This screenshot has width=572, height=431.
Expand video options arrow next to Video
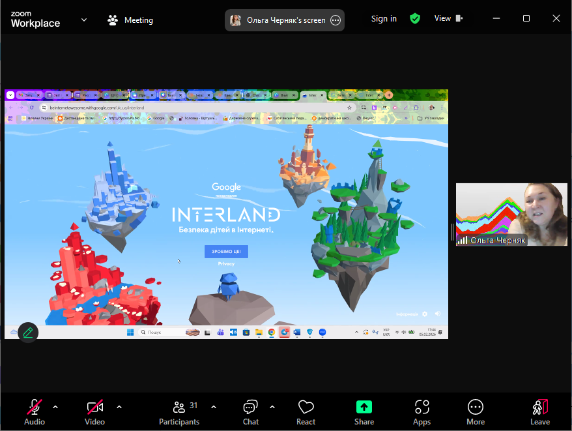point(119,407)
